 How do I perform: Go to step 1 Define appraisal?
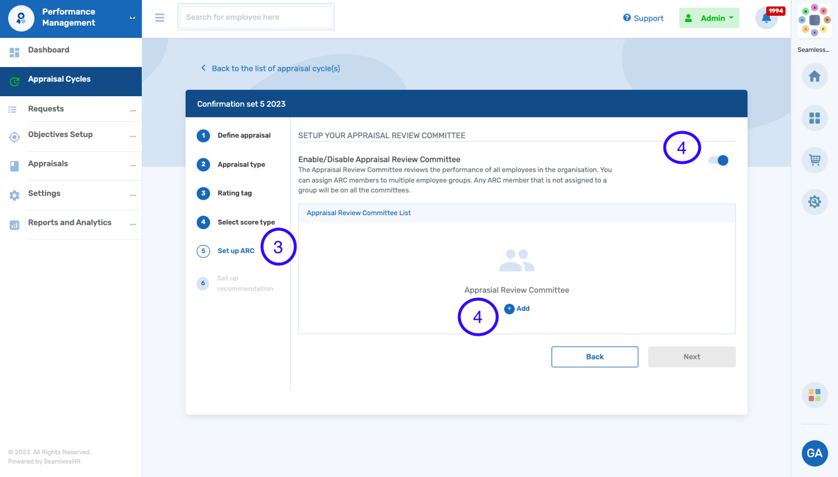click(244, 135)
